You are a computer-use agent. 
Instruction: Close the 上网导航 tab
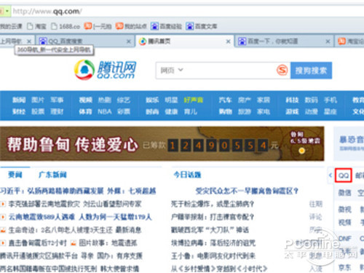click(29, 41)
